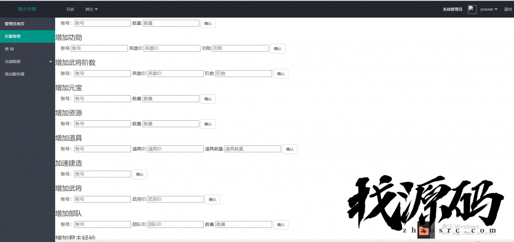
Task: Confirm the 增加部队 form
Action: coord(281,224)
